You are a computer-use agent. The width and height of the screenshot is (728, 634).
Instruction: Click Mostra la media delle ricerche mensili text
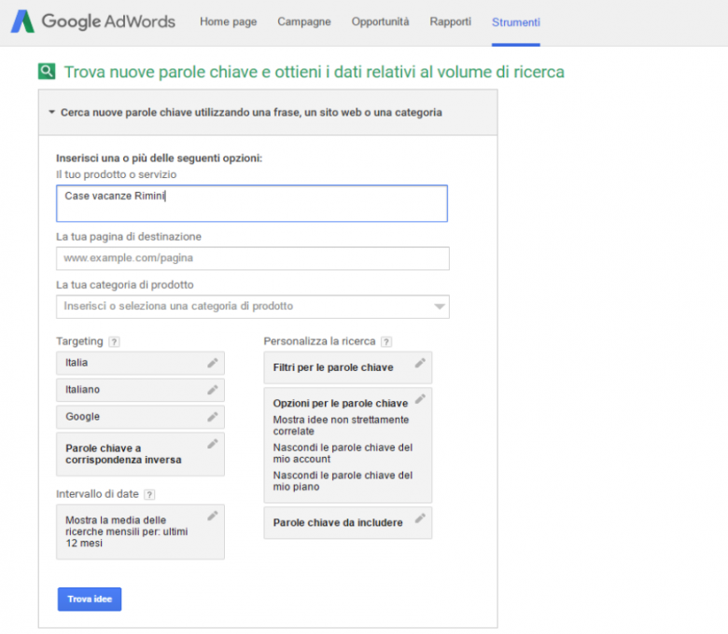(x=126, y=531)
